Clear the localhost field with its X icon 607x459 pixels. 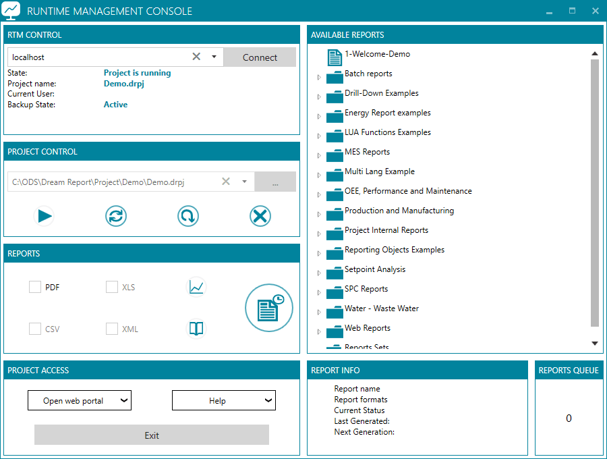click(196, 57)
